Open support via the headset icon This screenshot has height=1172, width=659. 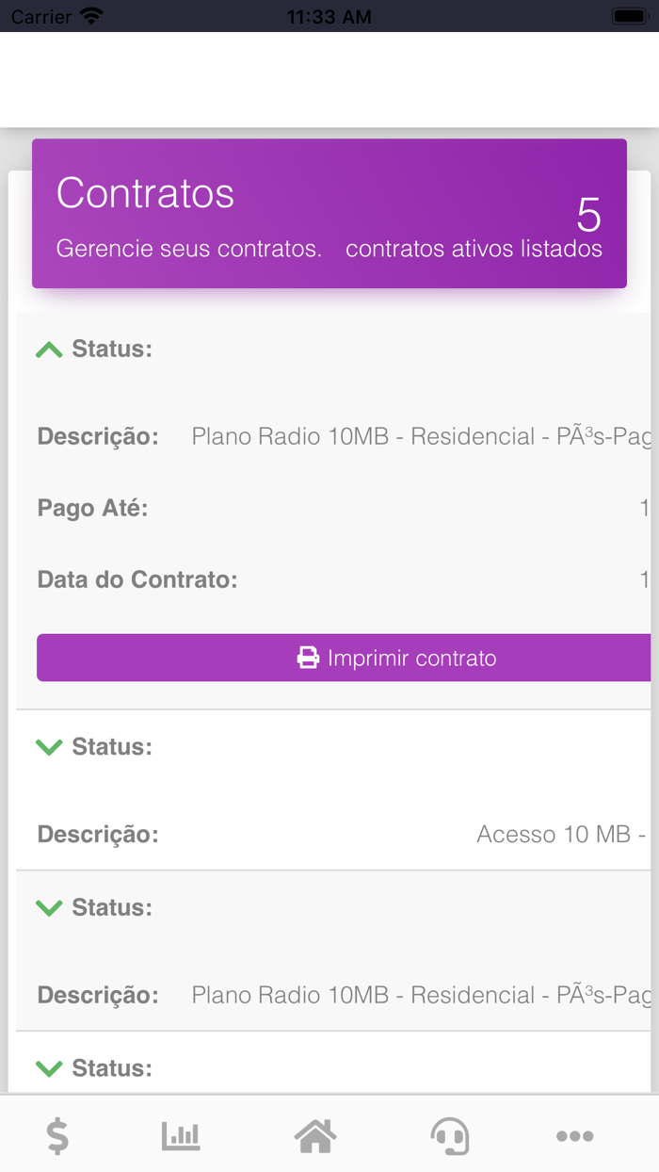(450, 1136)
